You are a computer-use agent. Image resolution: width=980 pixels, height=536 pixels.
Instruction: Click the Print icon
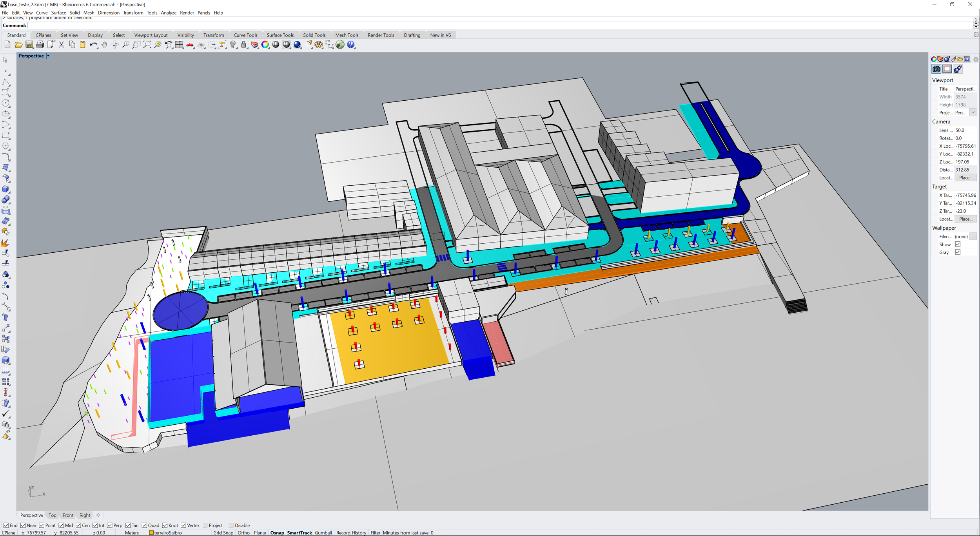click(40, 45)
